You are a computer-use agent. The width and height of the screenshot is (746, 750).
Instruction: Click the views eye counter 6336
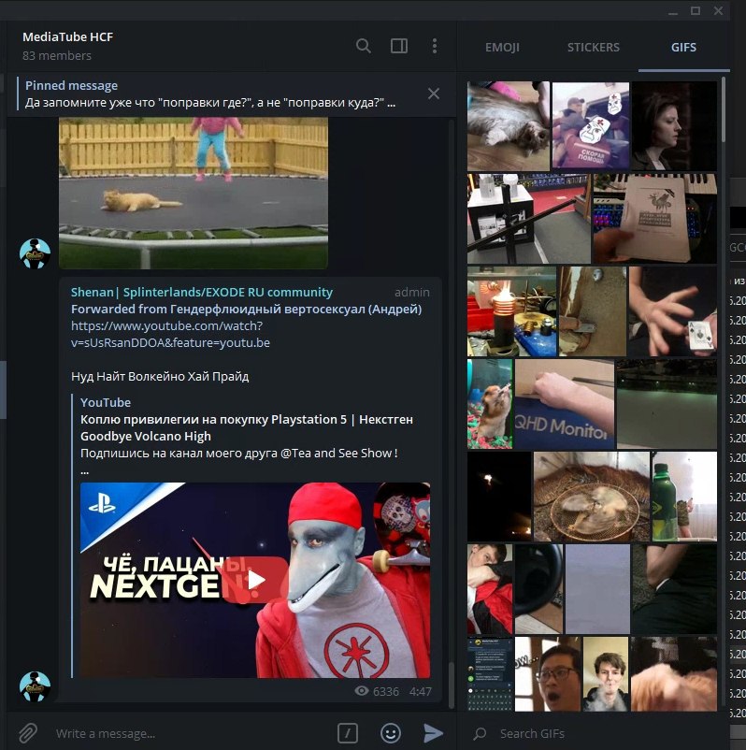377,691
